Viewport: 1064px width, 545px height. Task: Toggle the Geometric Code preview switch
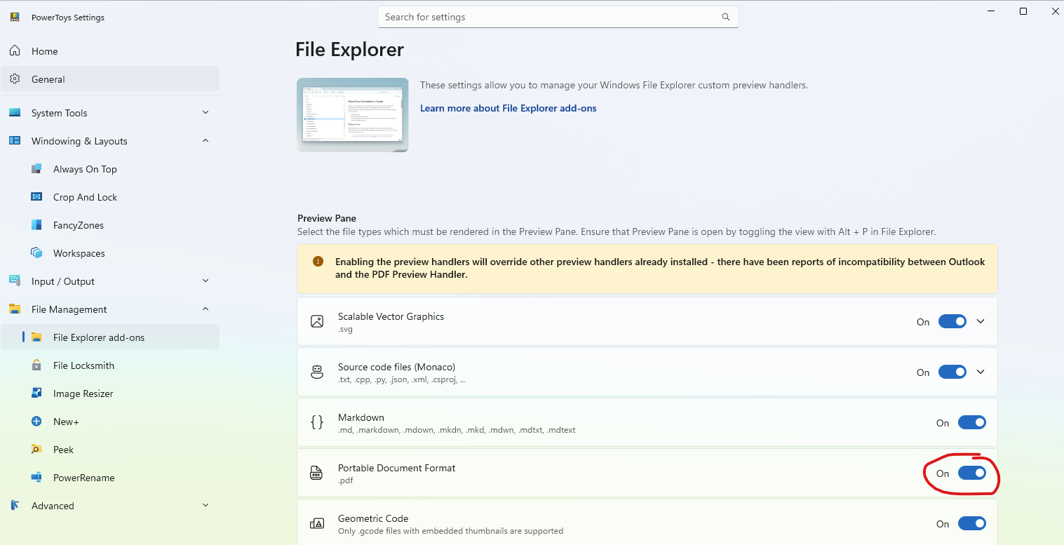pyautogui.click(x=972, y=524)
